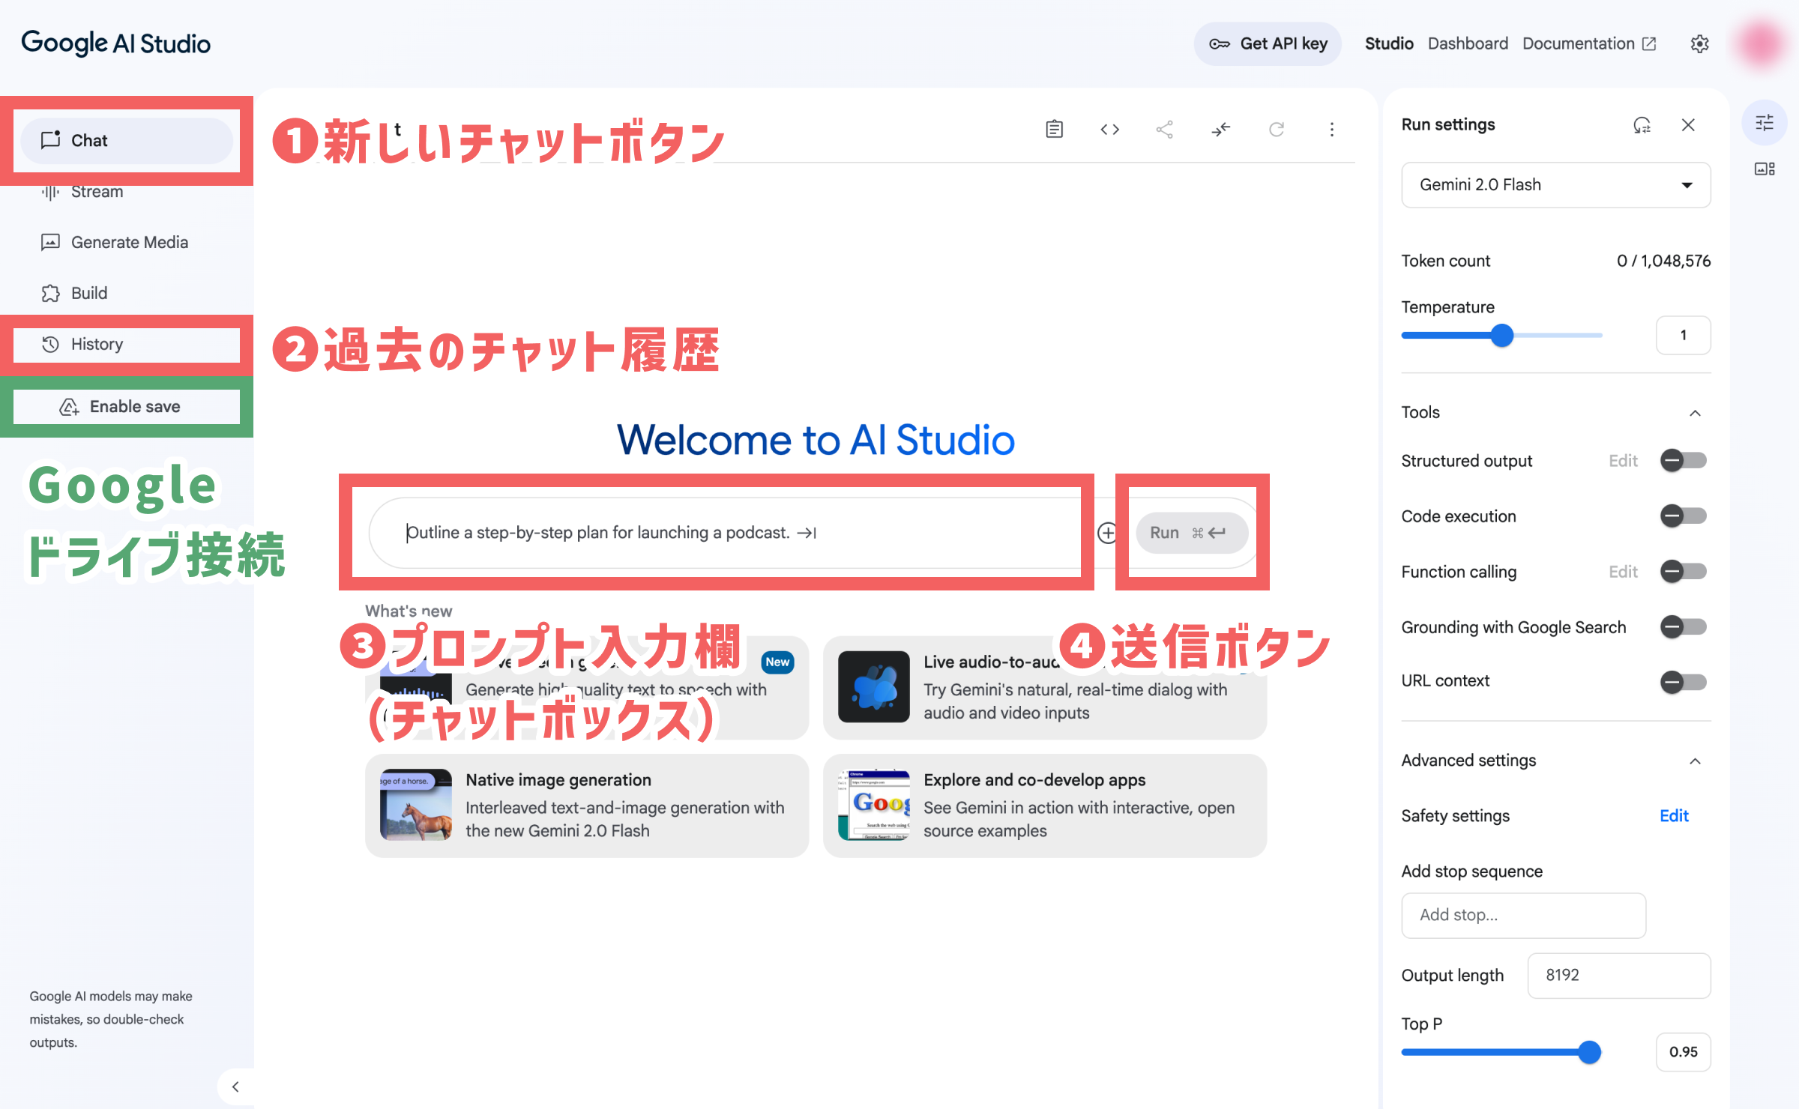The height and width of the screenshot is (1109, 1799).
Task: Switch to the Studio tab
Action: click(1388, 44)
